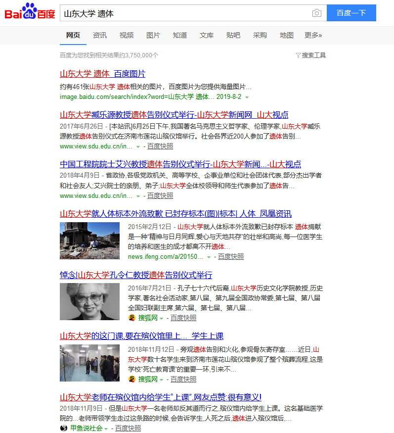Go to the 贴吧 tab
The width and height of the screenshot is (394, 433).
point(233,35)
